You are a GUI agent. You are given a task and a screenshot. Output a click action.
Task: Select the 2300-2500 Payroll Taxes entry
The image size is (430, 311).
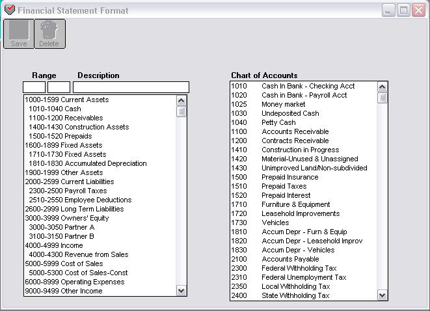point(68,191)
